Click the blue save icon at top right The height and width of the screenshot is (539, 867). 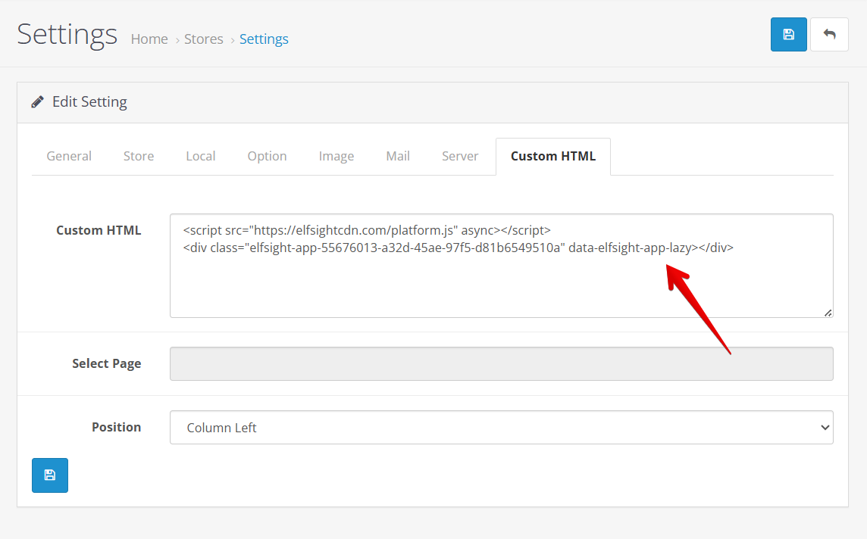coord(788,34)
